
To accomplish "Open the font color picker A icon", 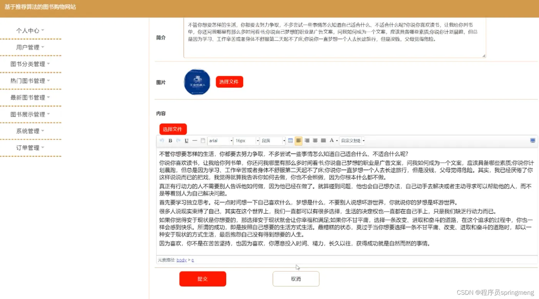I will coord(331,140).
